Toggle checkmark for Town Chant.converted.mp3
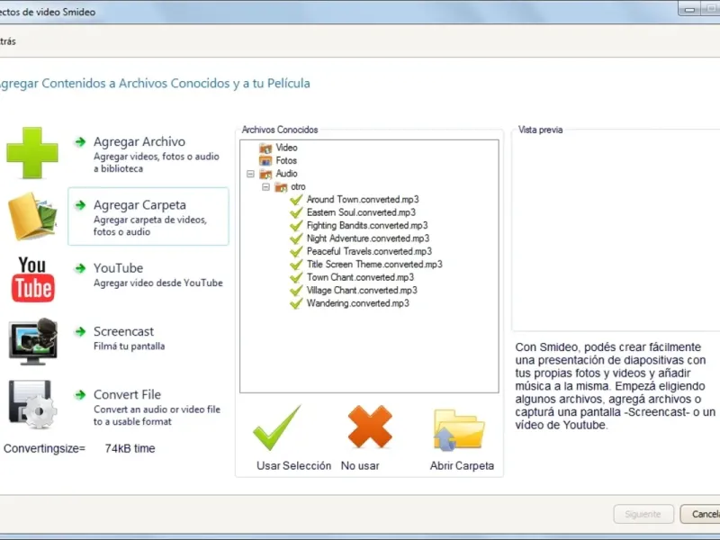 point(296,278)
